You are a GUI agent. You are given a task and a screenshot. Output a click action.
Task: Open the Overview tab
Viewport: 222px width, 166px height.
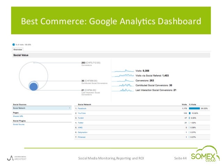pos(18,50)
